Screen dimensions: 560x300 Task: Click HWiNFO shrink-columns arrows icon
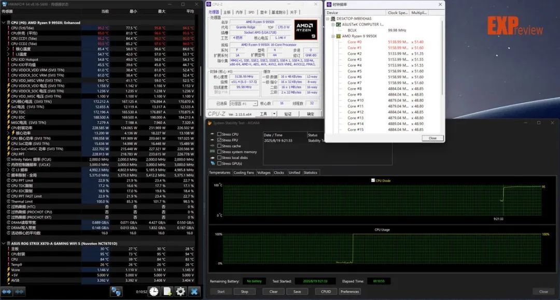[x=19, y=291]
